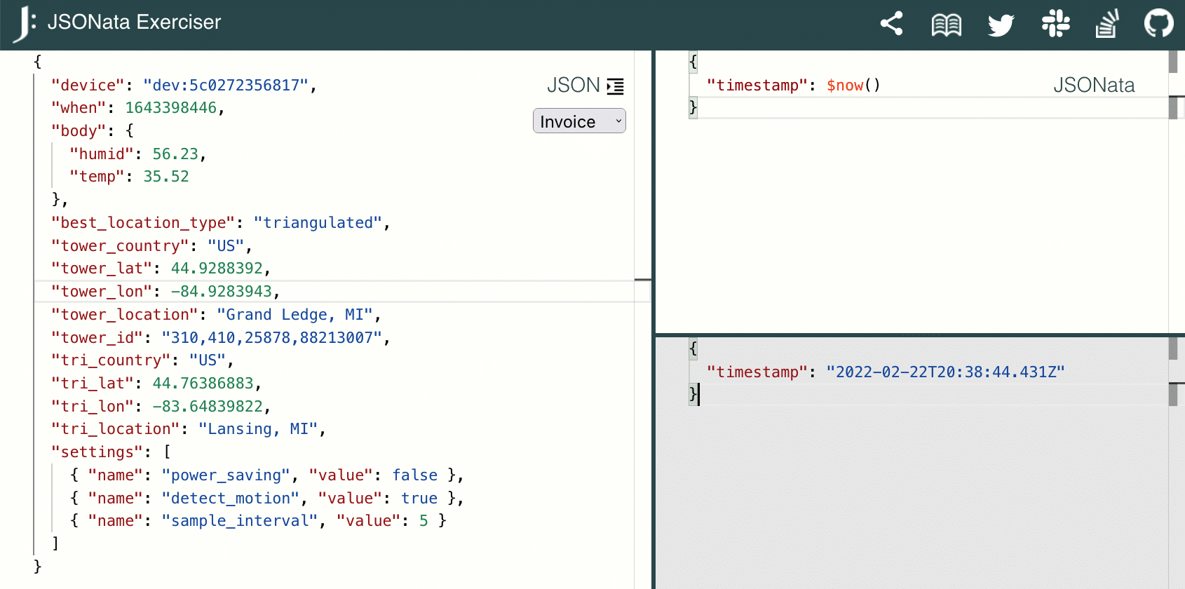The image size is (1185, 589).
Task: Click the "device" key in JSON input
Action: click(x=88, y=86)
